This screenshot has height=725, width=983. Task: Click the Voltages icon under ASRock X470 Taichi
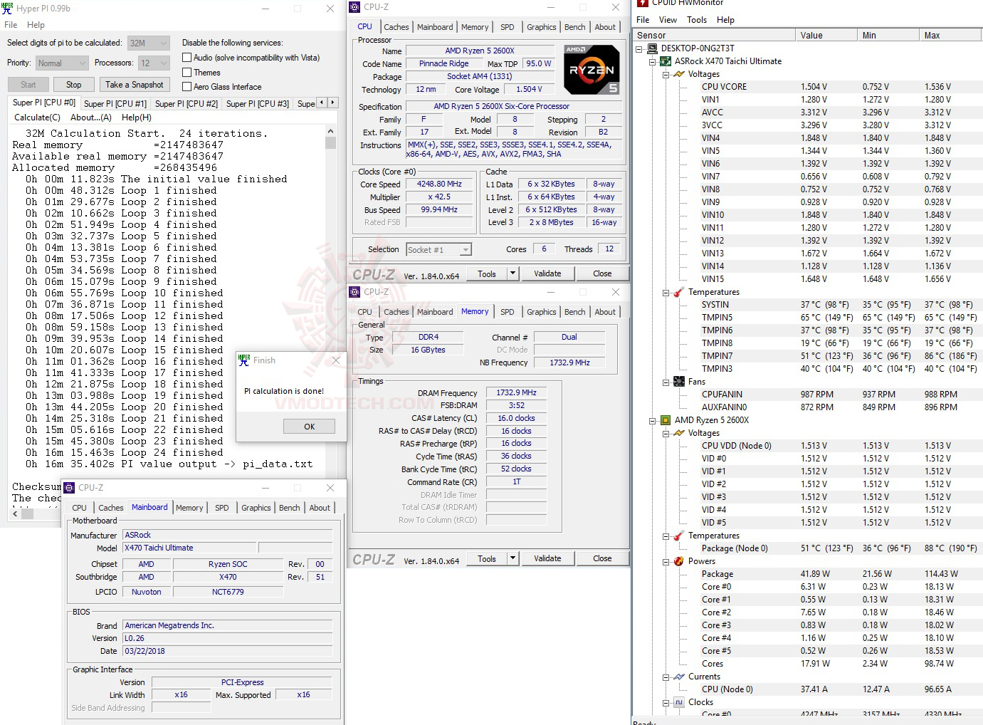pos(679,74)
